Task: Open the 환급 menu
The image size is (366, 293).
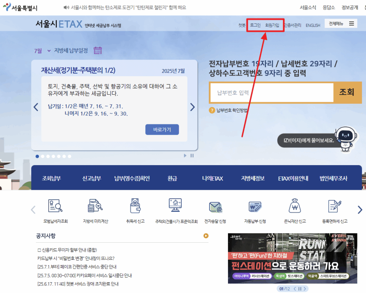Action: (x=172, y=178)
